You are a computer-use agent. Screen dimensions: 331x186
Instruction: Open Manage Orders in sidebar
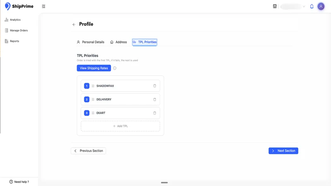[x=16, y=30]
